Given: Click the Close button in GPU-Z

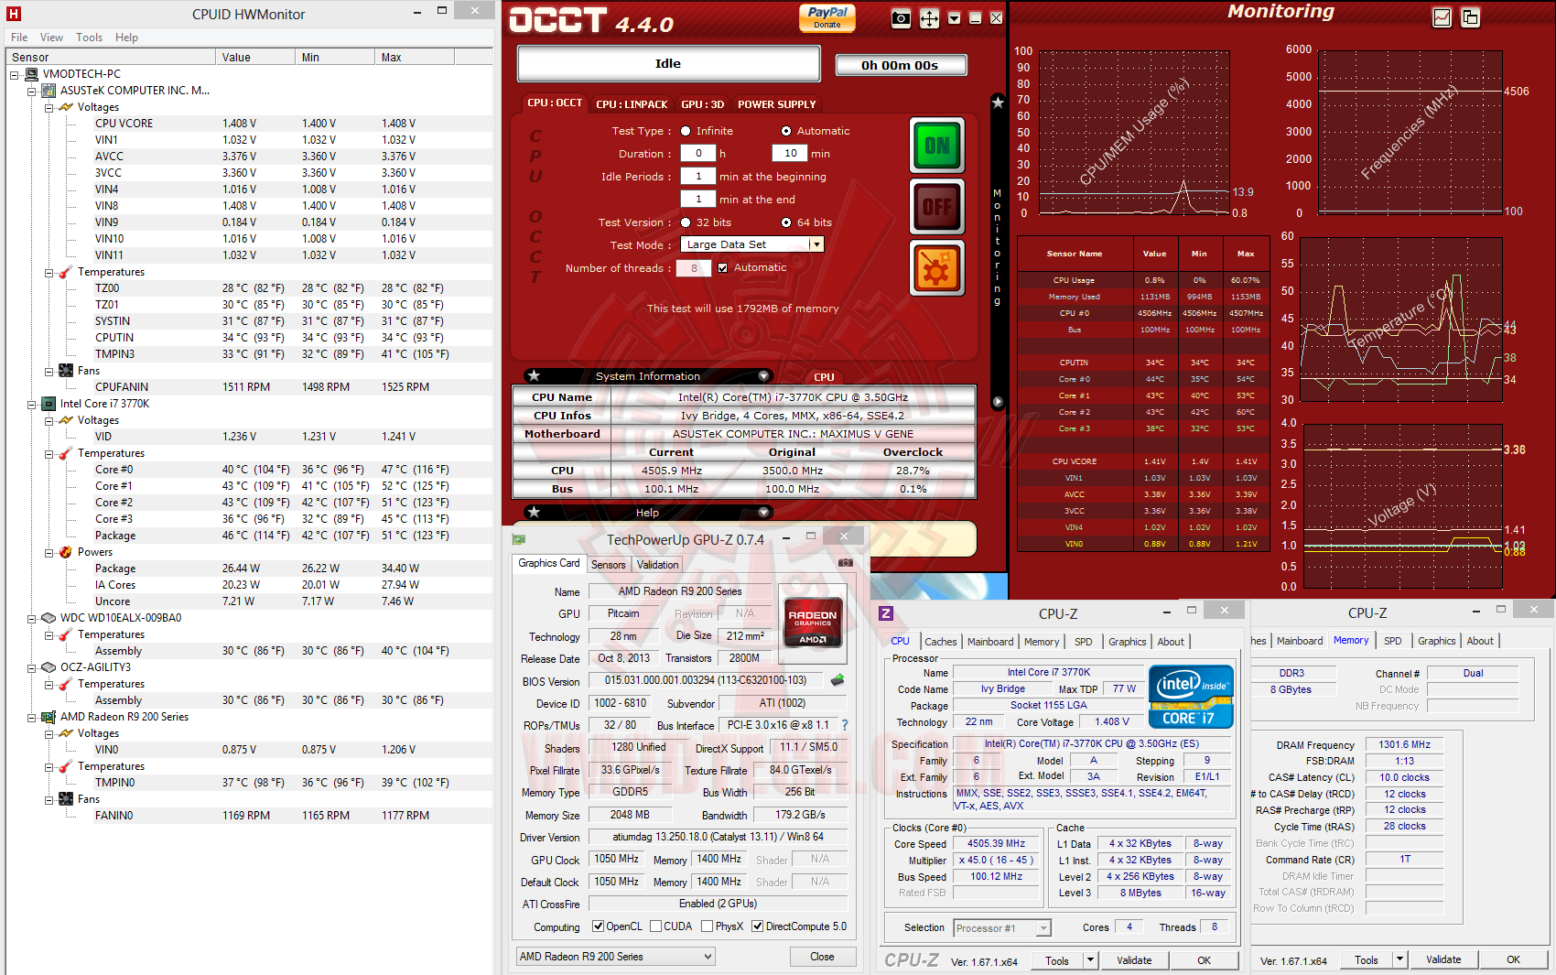Looking at the screenshot, I should click(x=822, y=957).
